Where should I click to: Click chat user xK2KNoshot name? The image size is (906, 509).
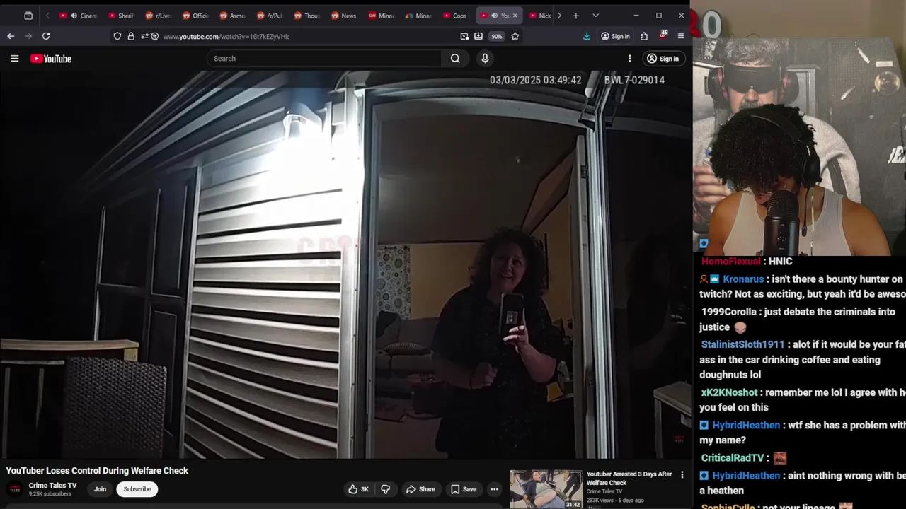[x=729, y=392]
